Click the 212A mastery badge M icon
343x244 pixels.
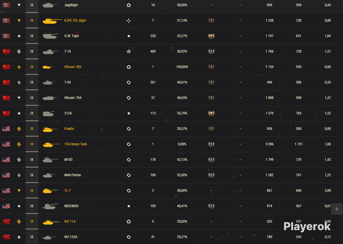(x=211, y=113)
